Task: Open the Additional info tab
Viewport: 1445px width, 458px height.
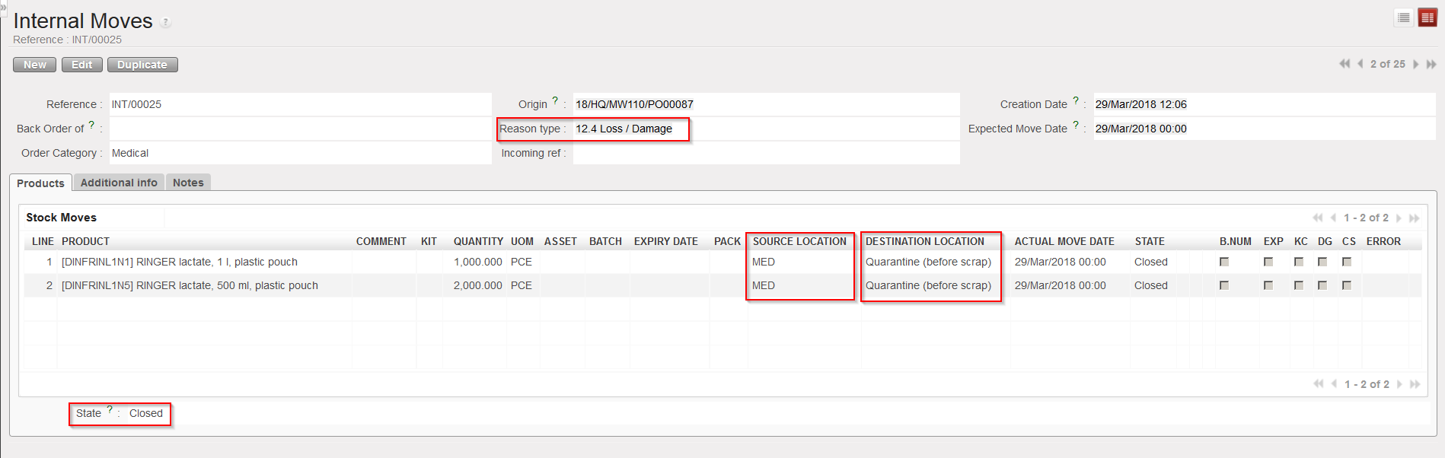Action: [x=119, y=183]
